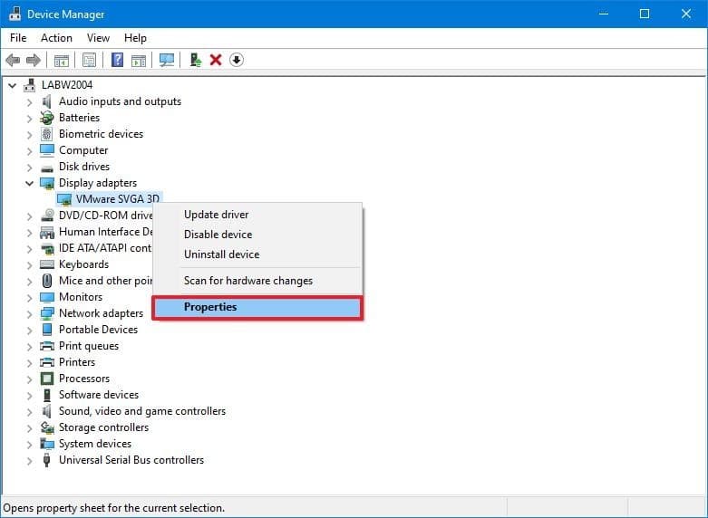This screenshot has width=708, height=518.
Task: Click the update driver toolbar icon with green arrow
Action: 195,60
